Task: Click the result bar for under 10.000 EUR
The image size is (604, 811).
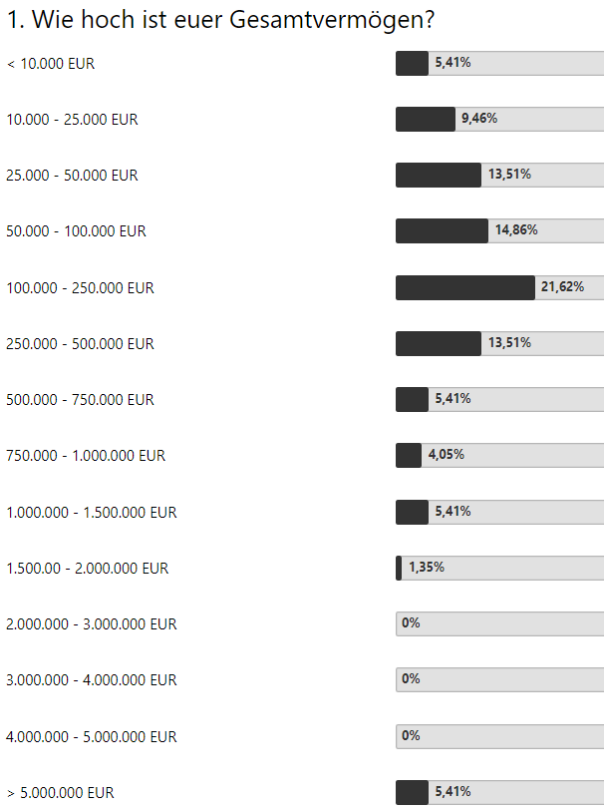Action: [x=499, y=63]
